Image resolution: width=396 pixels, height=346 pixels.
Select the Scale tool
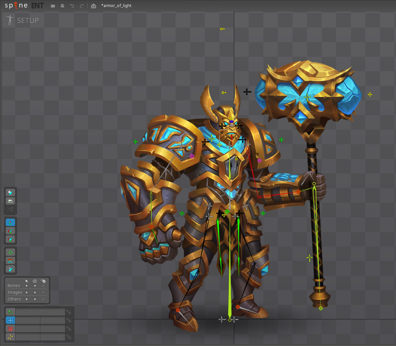click(x=10, y=329)
